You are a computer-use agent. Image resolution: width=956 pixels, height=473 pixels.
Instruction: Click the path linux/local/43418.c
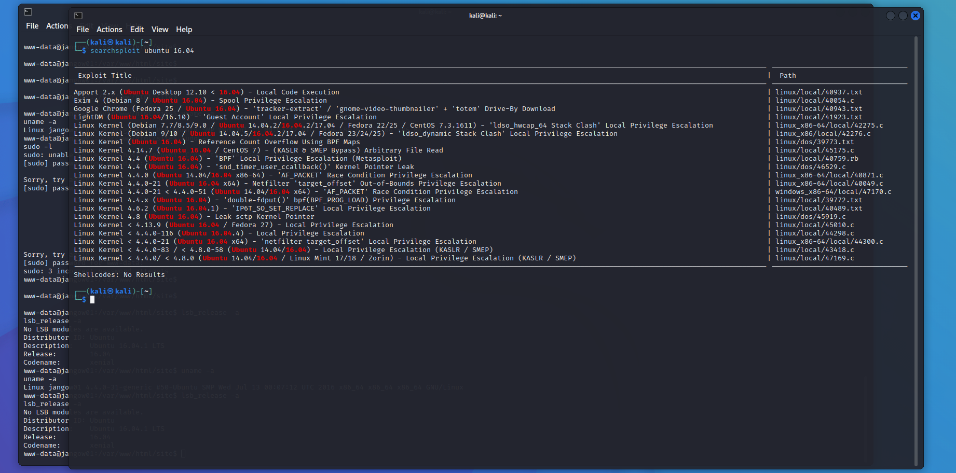click(x=815, y=250)
